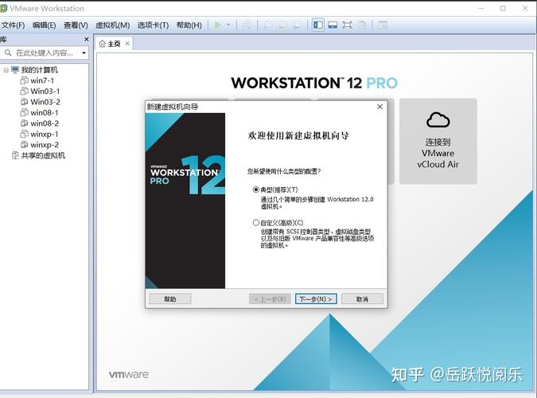This screenshot has height=398, width=537.
Task: Open the 文件(F) menu
Action: coord(13,25)
